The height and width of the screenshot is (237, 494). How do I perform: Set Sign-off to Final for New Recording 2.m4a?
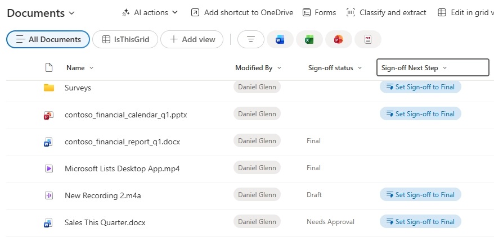420,194
